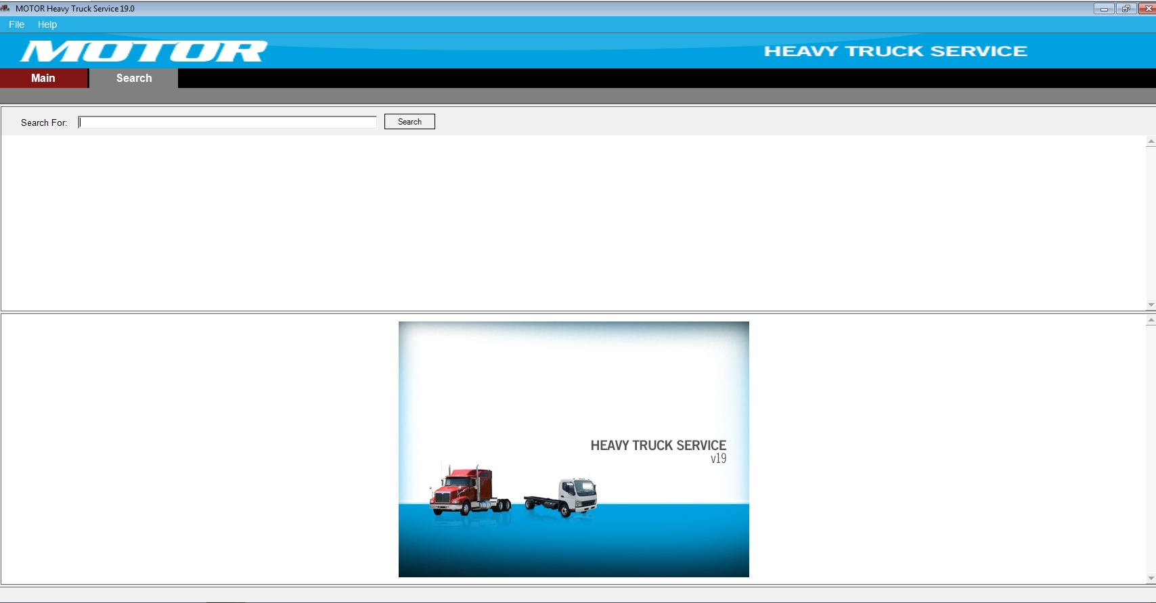Click the MOTOR logo banner
Viewport: 1156px width, 603px height.
[x=143, y=51]
